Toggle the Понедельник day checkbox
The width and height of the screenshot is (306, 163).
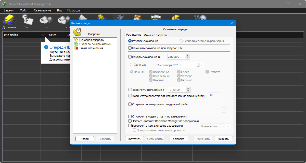tap(151, 76)
